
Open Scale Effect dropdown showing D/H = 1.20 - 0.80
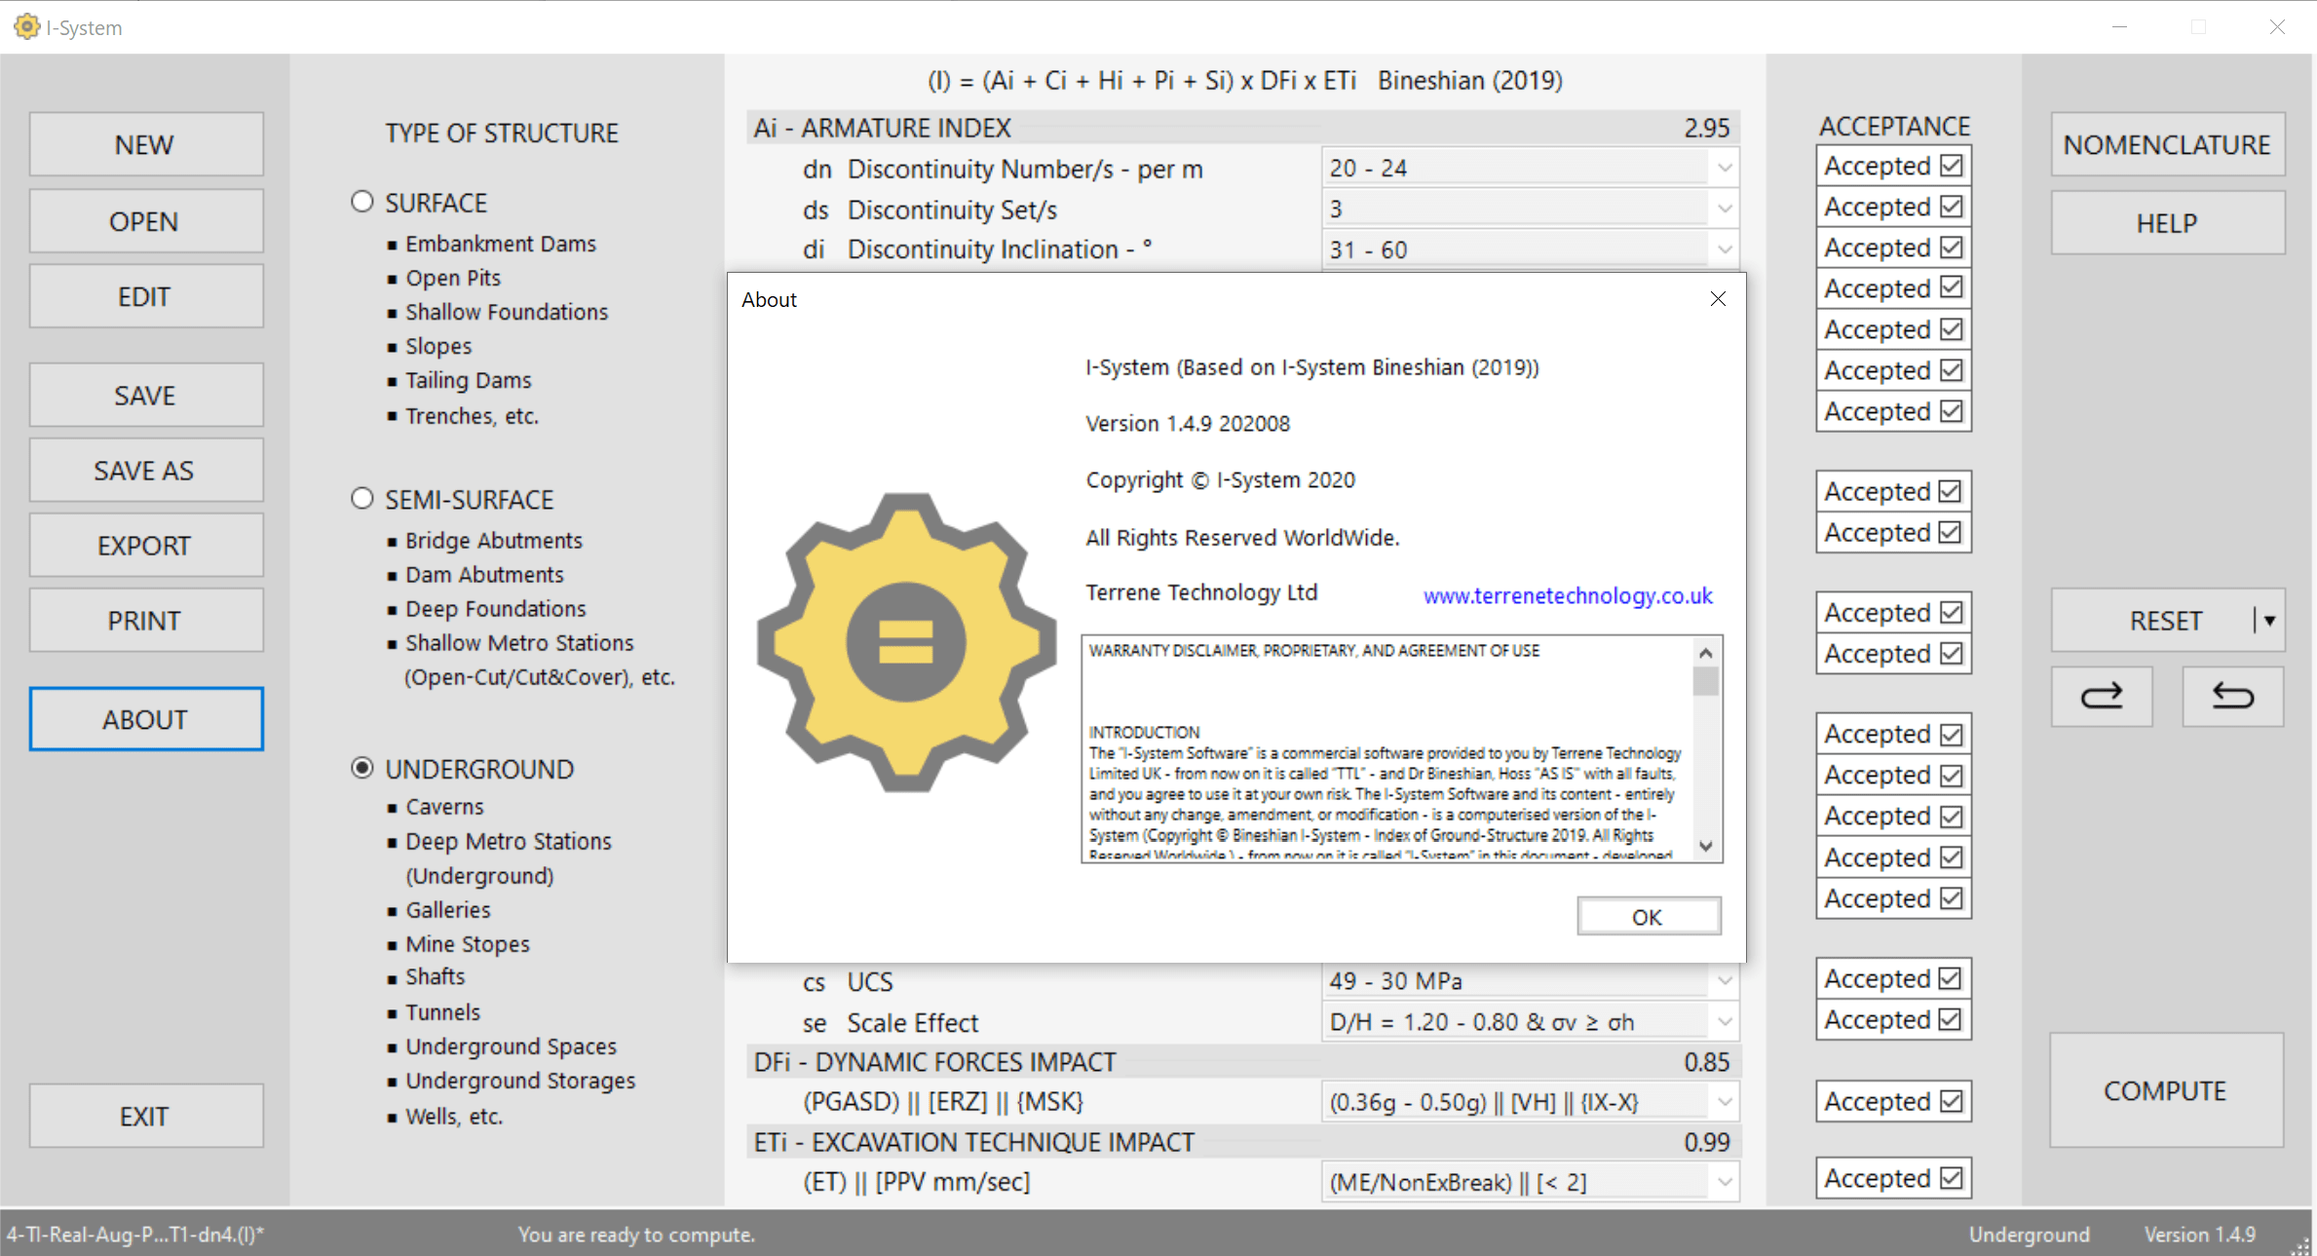point(1530,1021)
